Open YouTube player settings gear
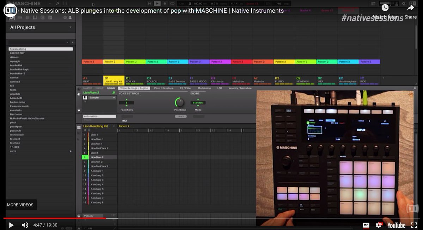 point(379,225)
